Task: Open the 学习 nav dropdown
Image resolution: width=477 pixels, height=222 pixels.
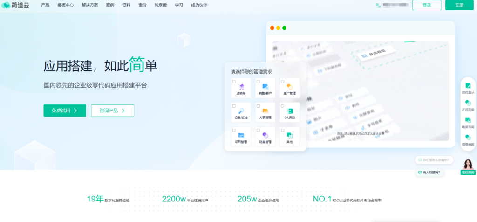Action: pyautogui.click(x=179, y=5)
